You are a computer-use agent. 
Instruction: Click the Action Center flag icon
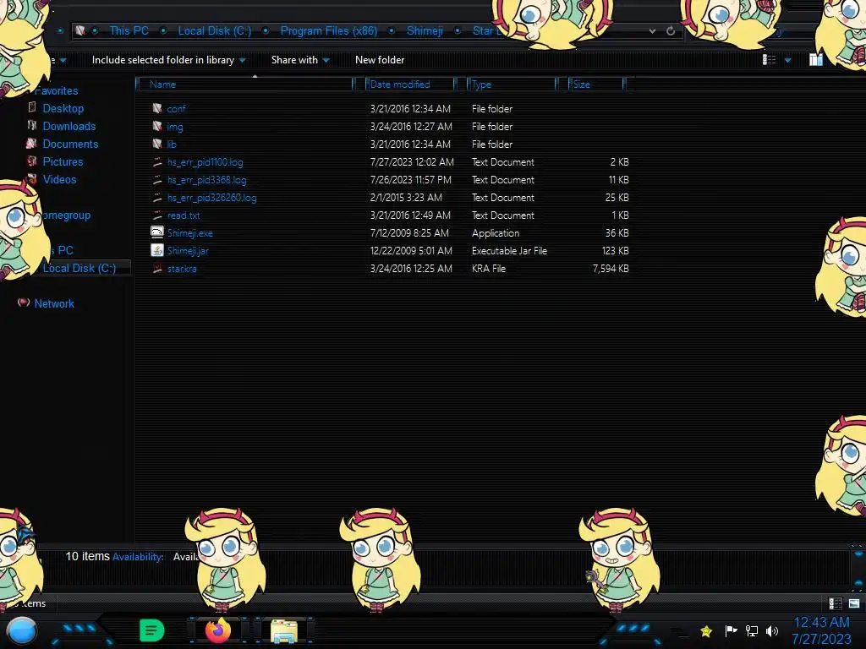[731, 630]
